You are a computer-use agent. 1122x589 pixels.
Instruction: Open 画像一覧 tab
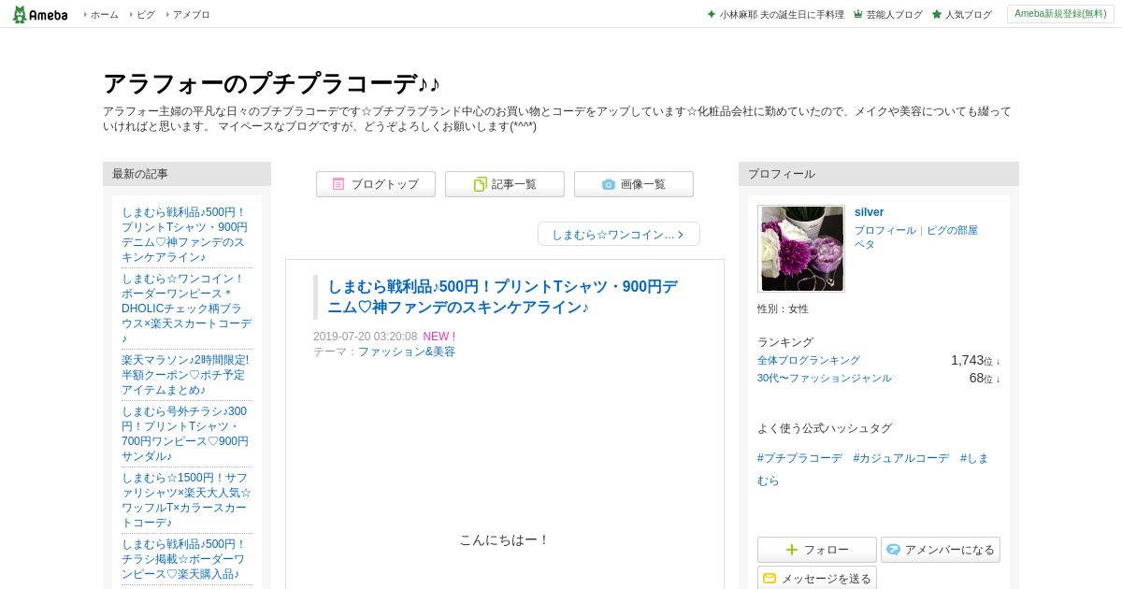pyautogui.click(x=634, y=184)
